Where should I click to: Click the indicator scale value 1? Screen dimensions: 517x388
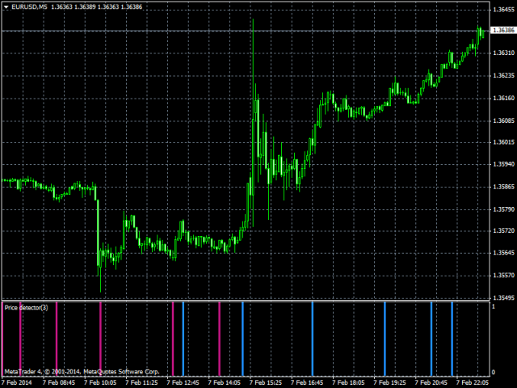494,306
